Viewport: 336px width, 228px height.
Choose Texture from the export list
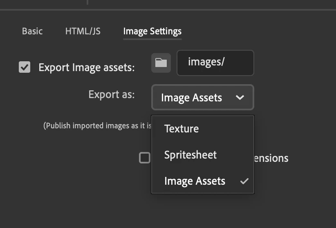click(x=181, y=129)
